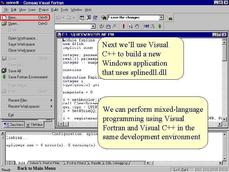Select the Find in Files 1 tab
The height and width of the screenshot is (172, 229).
(x=52, y=163)
